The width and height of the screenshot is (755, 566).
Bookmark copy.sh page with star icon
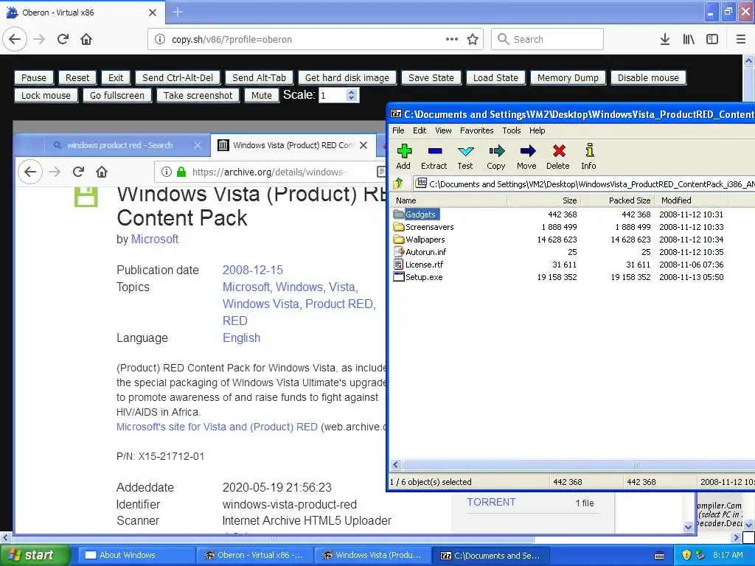click(x=473, y=39)
